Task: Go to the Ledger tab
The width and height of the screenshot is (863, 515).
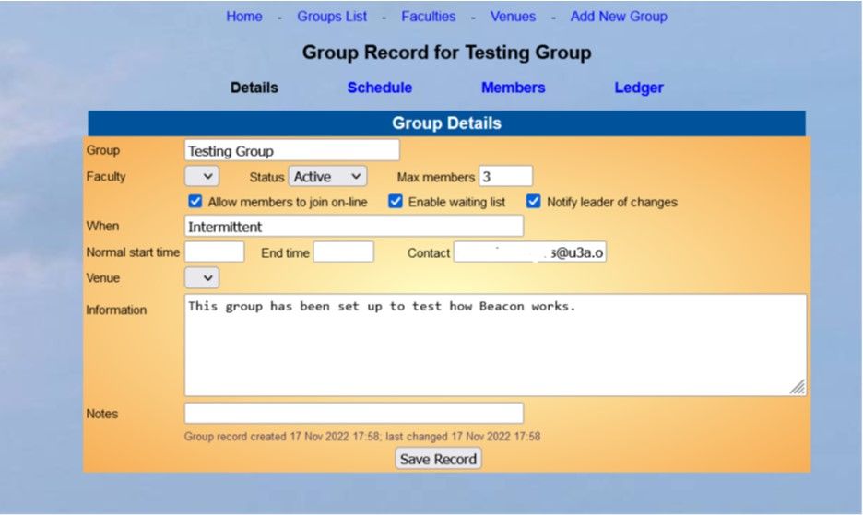Action: [639, 88]
